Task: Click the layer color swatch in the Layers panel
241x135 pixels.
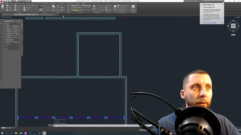Action: pyautogui.click(x=78, y=10)
